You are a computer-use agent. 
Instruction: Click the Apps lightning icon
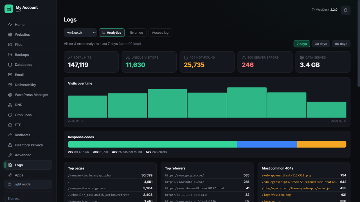[10, 175]
